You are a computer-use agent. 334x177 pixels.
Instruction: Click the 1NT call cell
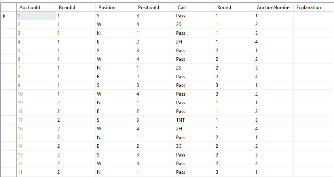click(x=195, y=120)
